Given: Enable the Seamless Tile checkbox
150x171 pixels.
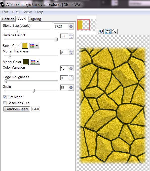Looking at the screenshot, I should 5,103.
